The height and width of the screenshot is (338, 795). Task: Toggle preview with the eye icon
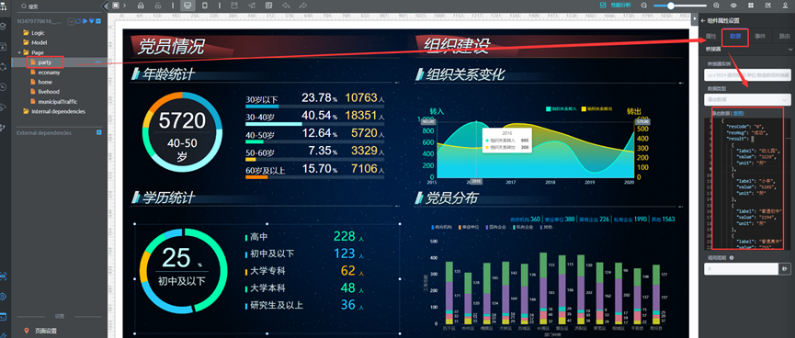[x=733, y=6]
